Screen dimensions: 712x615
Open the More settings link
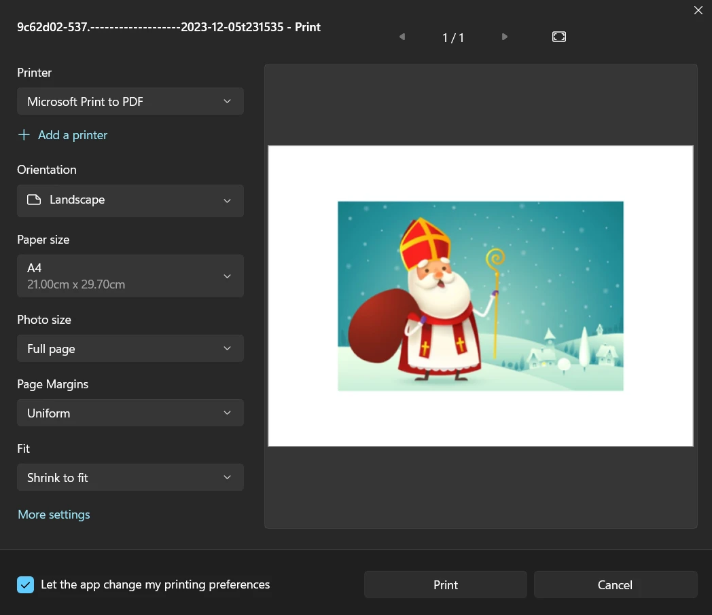[x=54, y=515]
